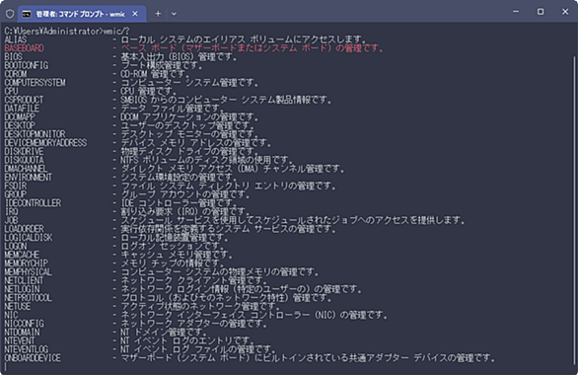
Task: Click the command prompt tab icon
Action: tap(27, 14)
